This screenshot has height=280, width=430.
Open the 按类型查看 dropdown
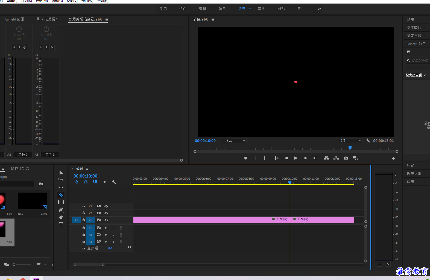pos(416,75)
